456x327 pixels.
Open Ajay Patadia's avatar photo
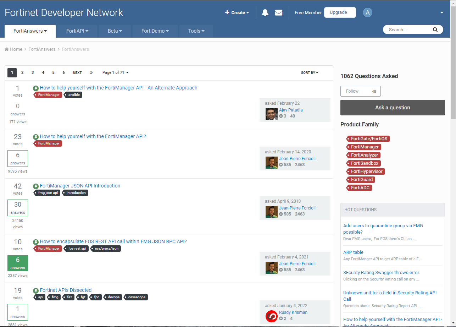[272, 114]
